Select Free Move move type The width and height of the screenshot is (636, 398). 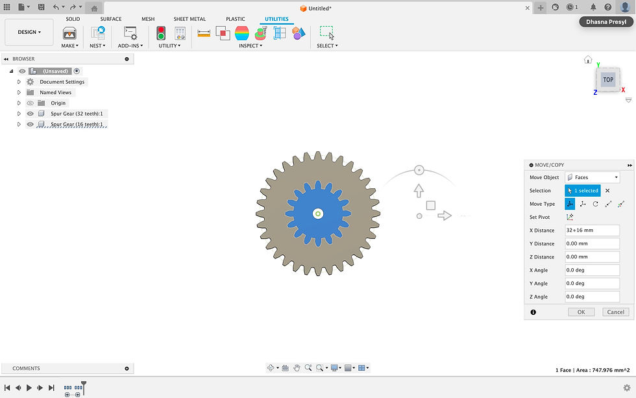click(570, 204)
